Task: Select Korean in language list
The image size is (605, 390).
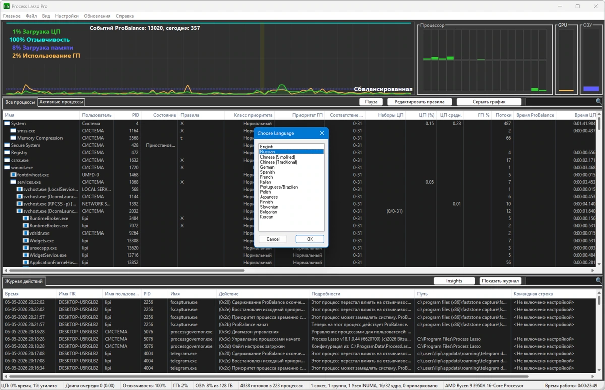Action: tap(291, 217)
